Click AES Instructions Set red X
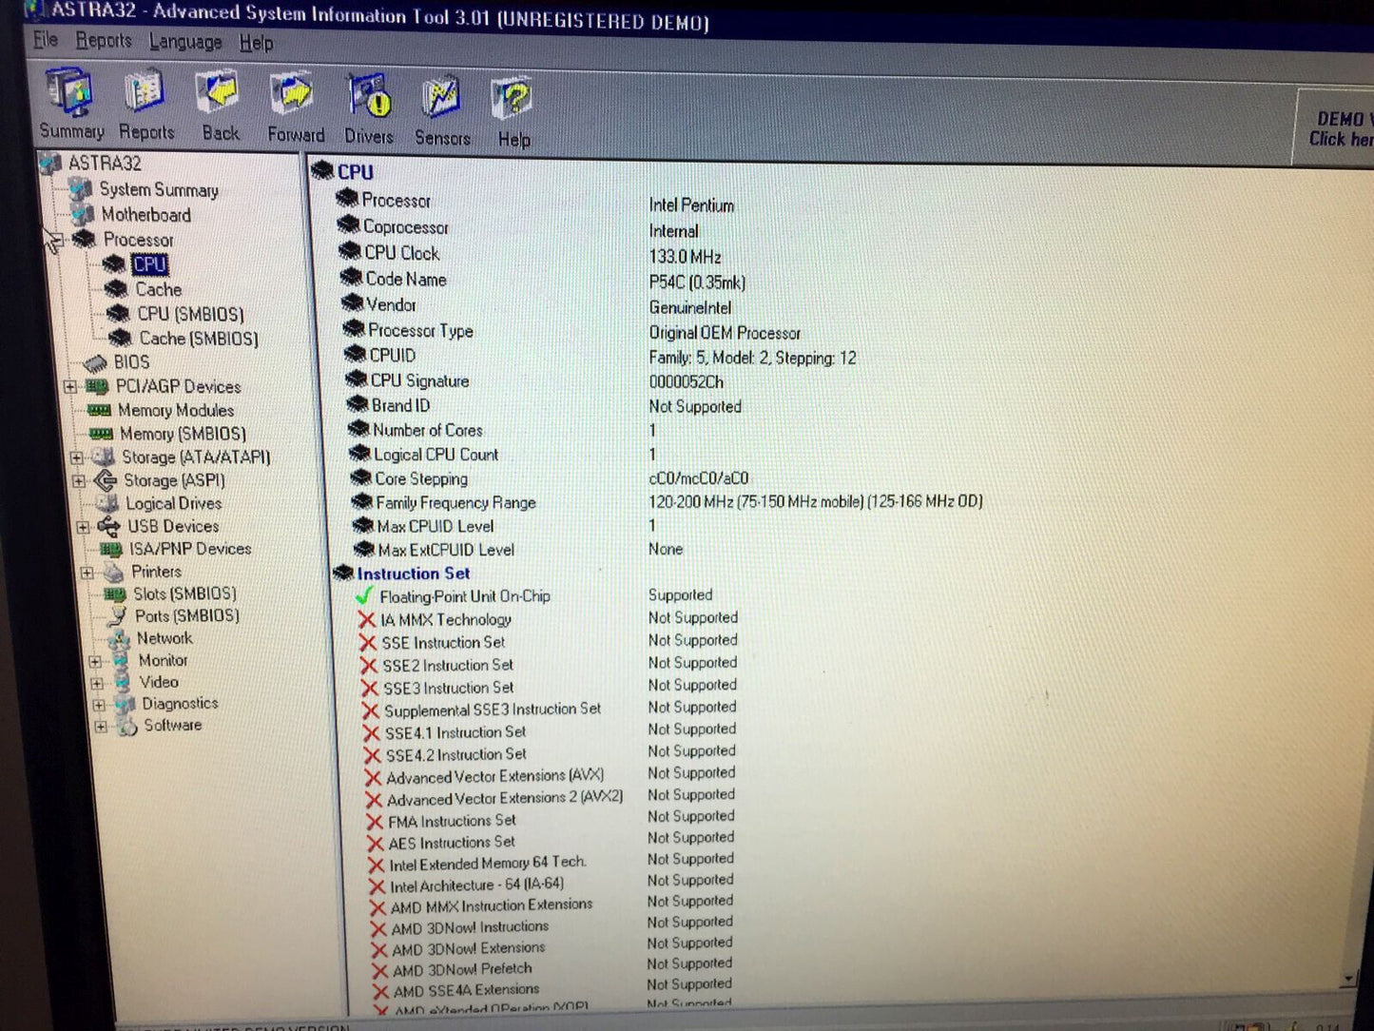Viewport: 1374px width, 1031px height. click(x=375, y=843)
